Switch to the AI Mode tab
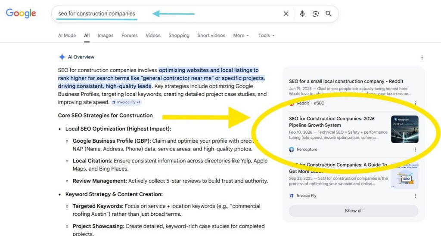The height and width of the screenshot is (236, 441). click(x=67, y=35)
